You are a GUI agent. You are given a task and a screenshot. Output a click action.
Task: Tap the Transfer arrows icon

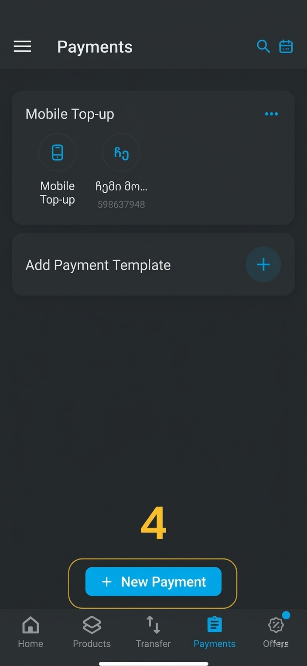click(x=153, y=625)
